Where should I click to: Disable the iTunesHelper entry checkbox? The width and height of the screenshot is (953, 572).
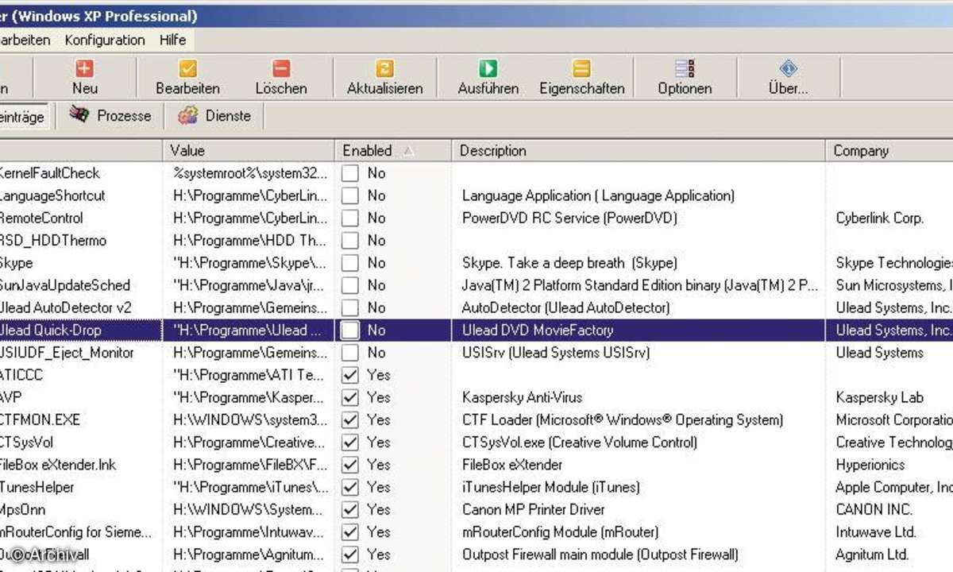(349, 487)
